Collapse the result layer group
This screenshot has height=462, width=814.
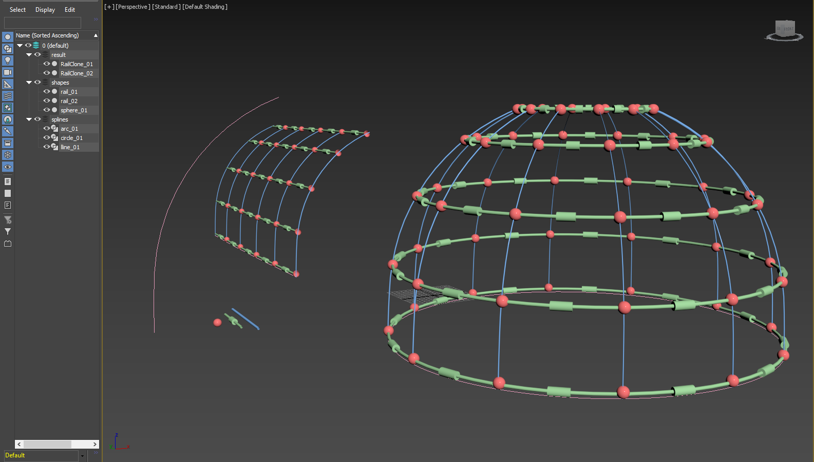point(29,55)
